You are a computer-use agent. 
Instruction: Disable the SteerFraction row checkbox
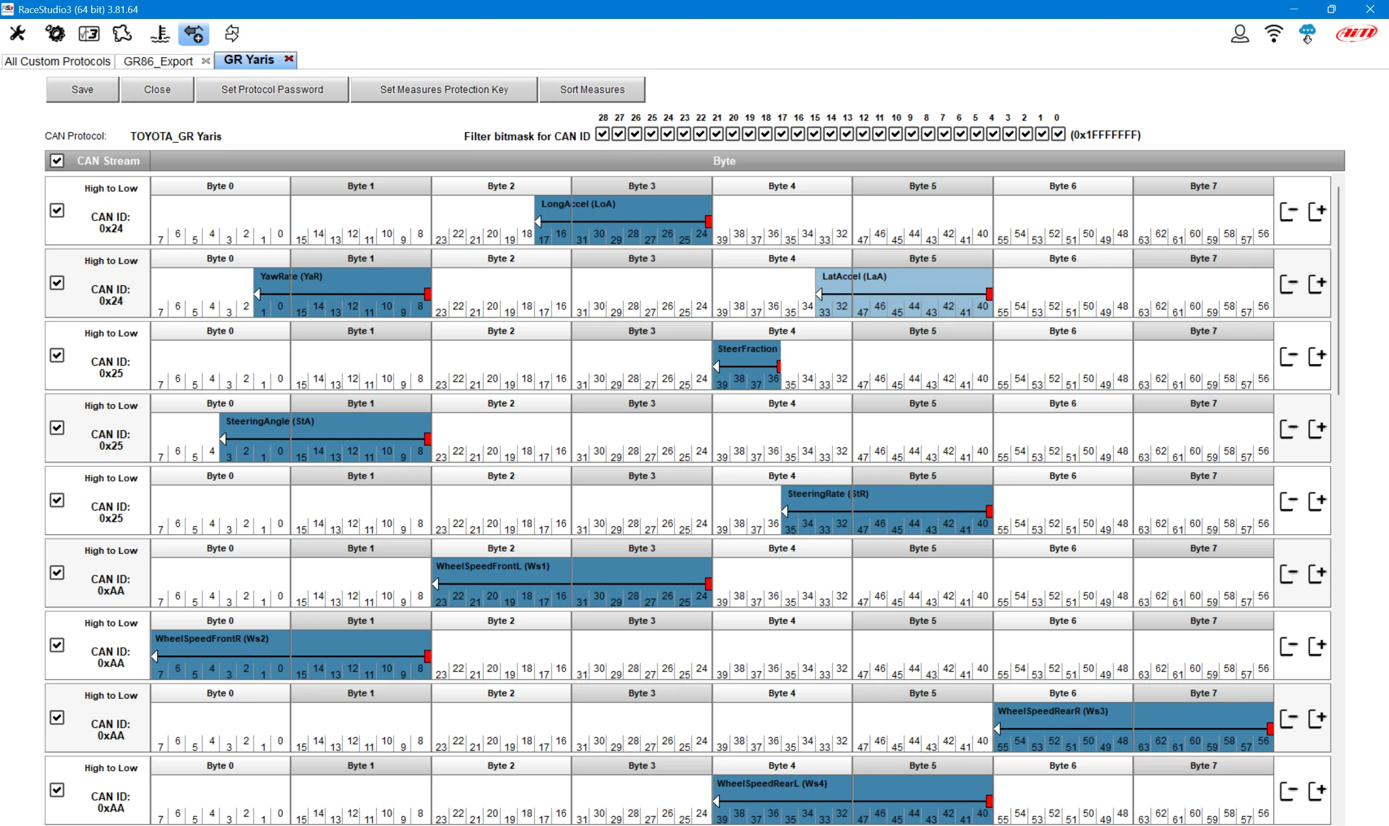57,354
